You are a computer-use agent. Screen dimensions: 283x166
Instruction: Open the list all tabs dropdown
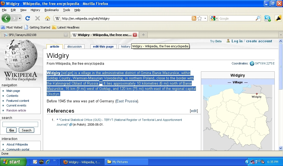(x=281, y=35)
